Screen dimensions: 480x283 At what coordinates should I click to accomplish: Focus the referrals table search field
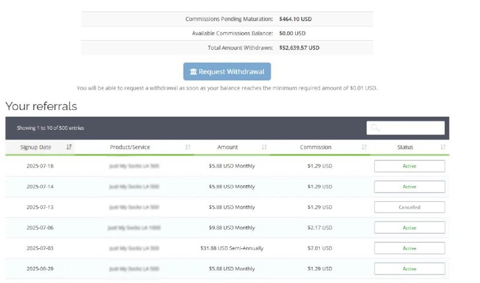411,128
